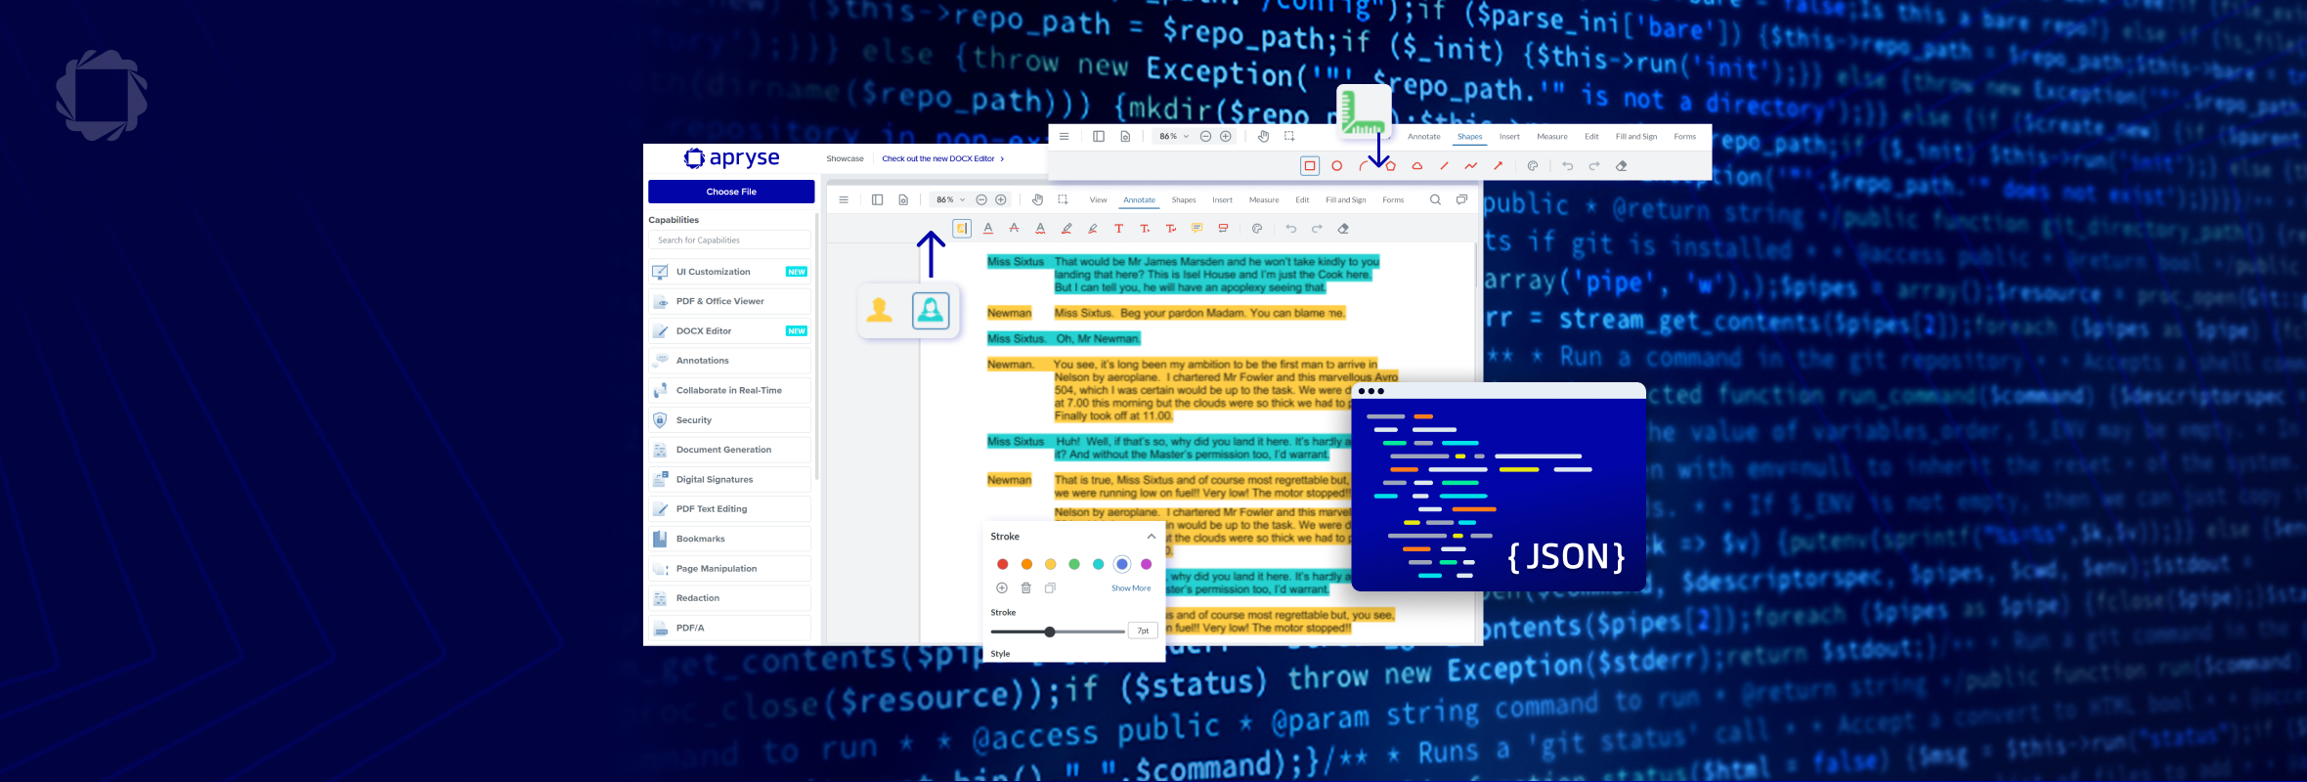This screenshot has width=2307, height=782.
Task: Select the Ellipse shape tool
Action: coord(1336,166)
